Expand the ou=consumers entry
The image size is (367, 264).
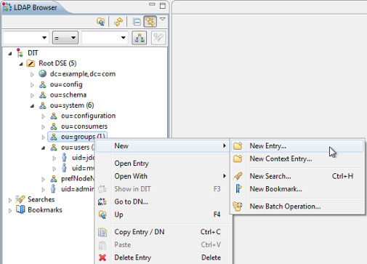[x=44, y=127]
